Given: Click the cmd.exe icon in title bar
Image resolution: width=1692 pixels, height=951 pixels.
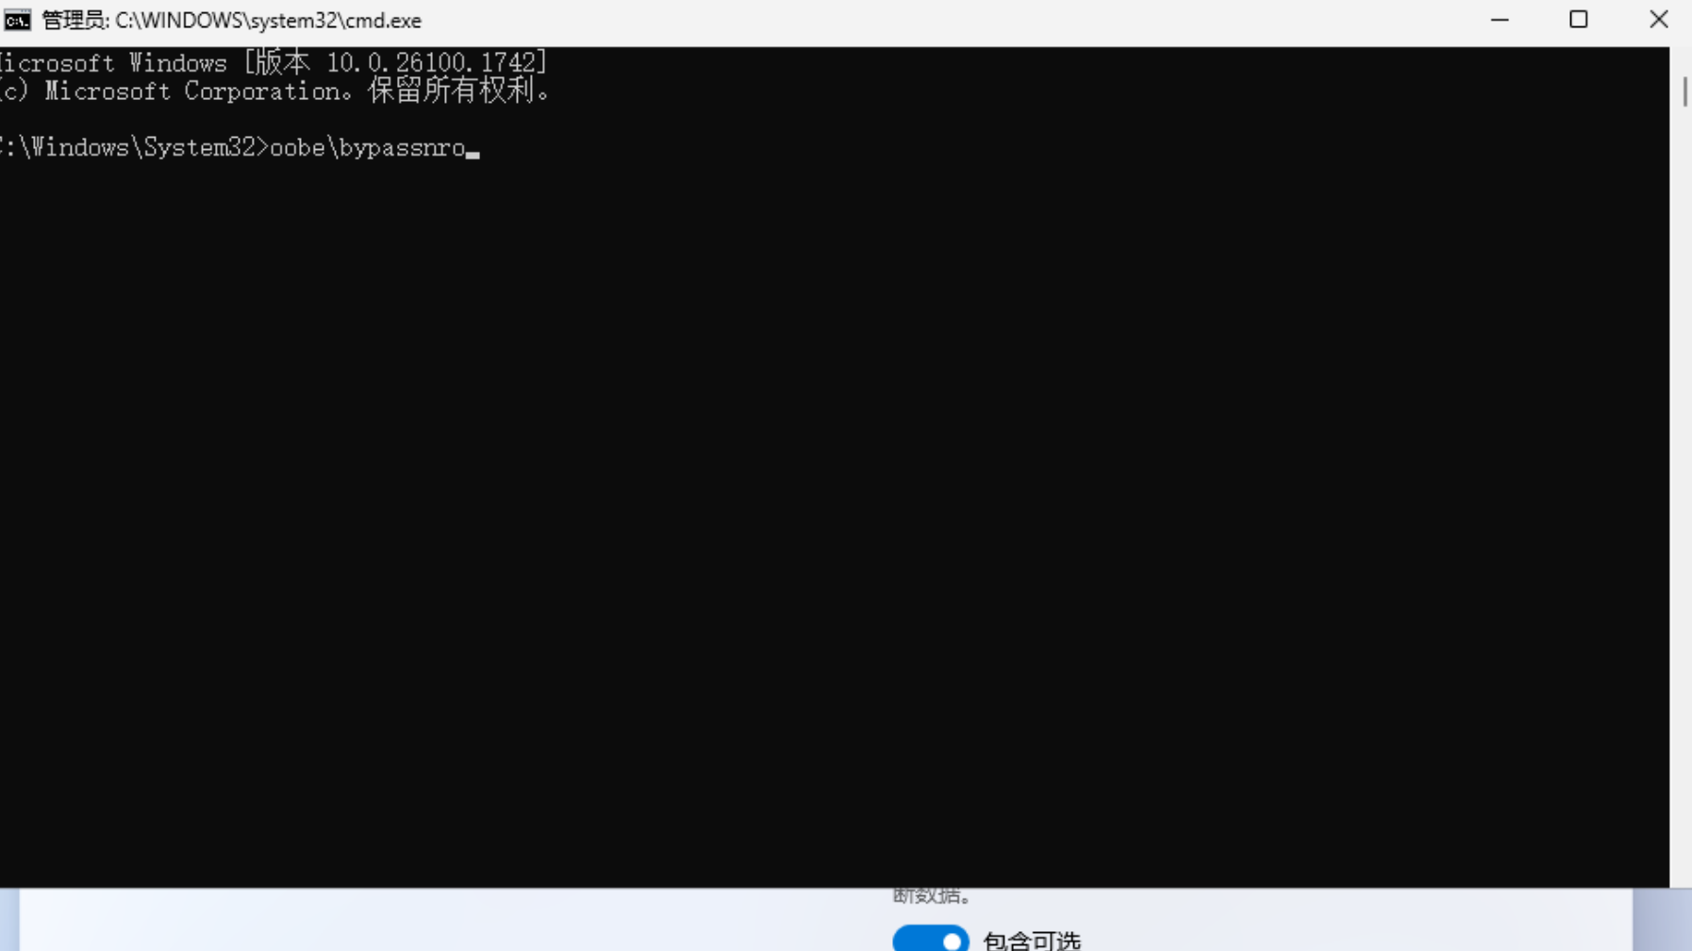Looking at the screenshot, I should pyautogui.click(x=17, y=20).
